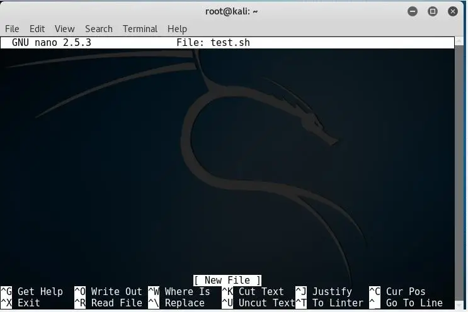
Task: Click the '[ New File ]' status message
Action: (227, 281)
